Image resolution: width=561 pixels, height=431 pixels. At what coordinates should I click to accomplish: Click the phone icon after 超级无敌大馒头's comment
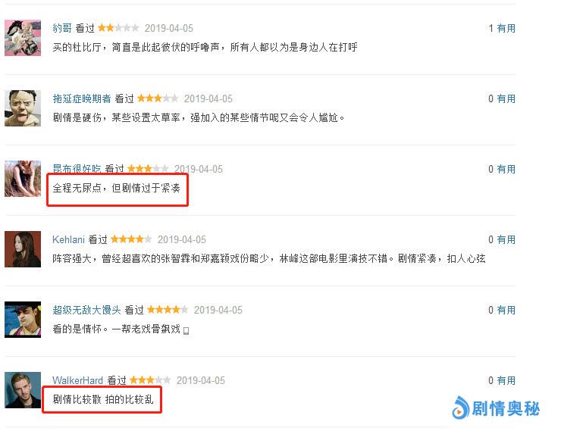coord(186,331)
